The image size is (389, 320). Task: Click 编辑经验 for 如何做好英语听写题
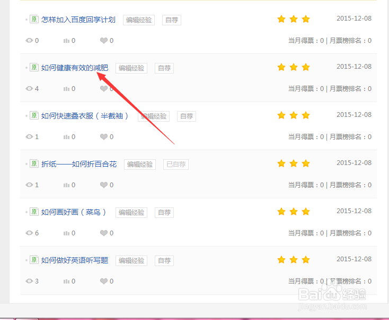[x=131, y=261]
